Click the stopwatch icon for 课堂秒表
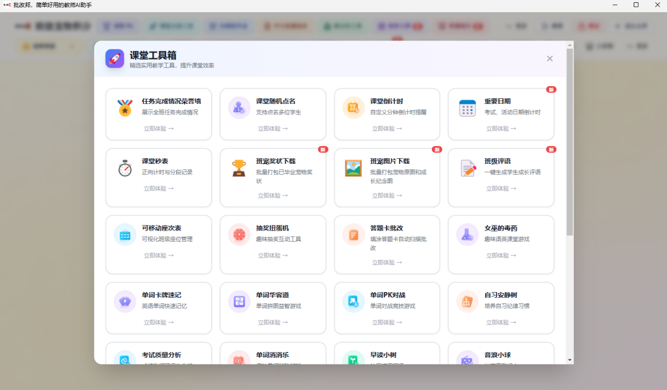 (125, 168)
